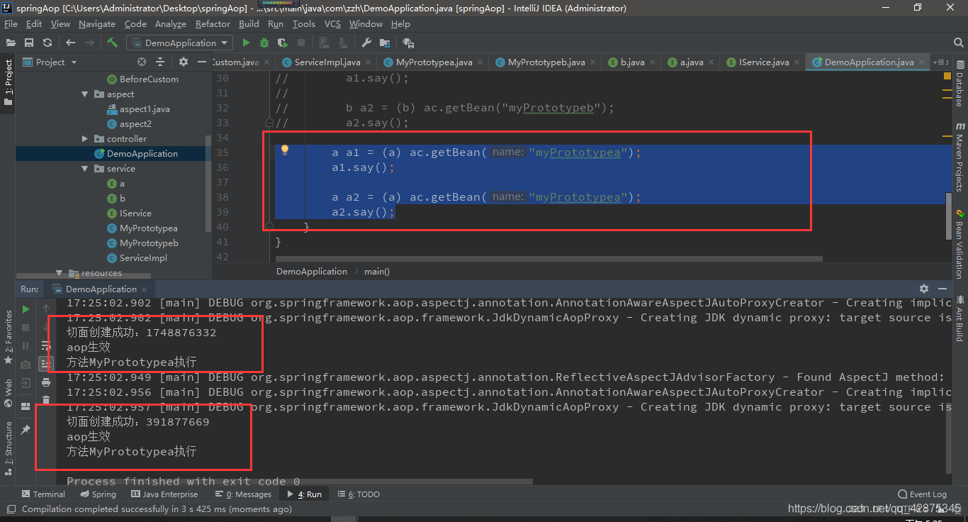This screenshot has width=968, height=522.
Task: Click the Project tree vertical scrollbar
Action: pos(208,184)
